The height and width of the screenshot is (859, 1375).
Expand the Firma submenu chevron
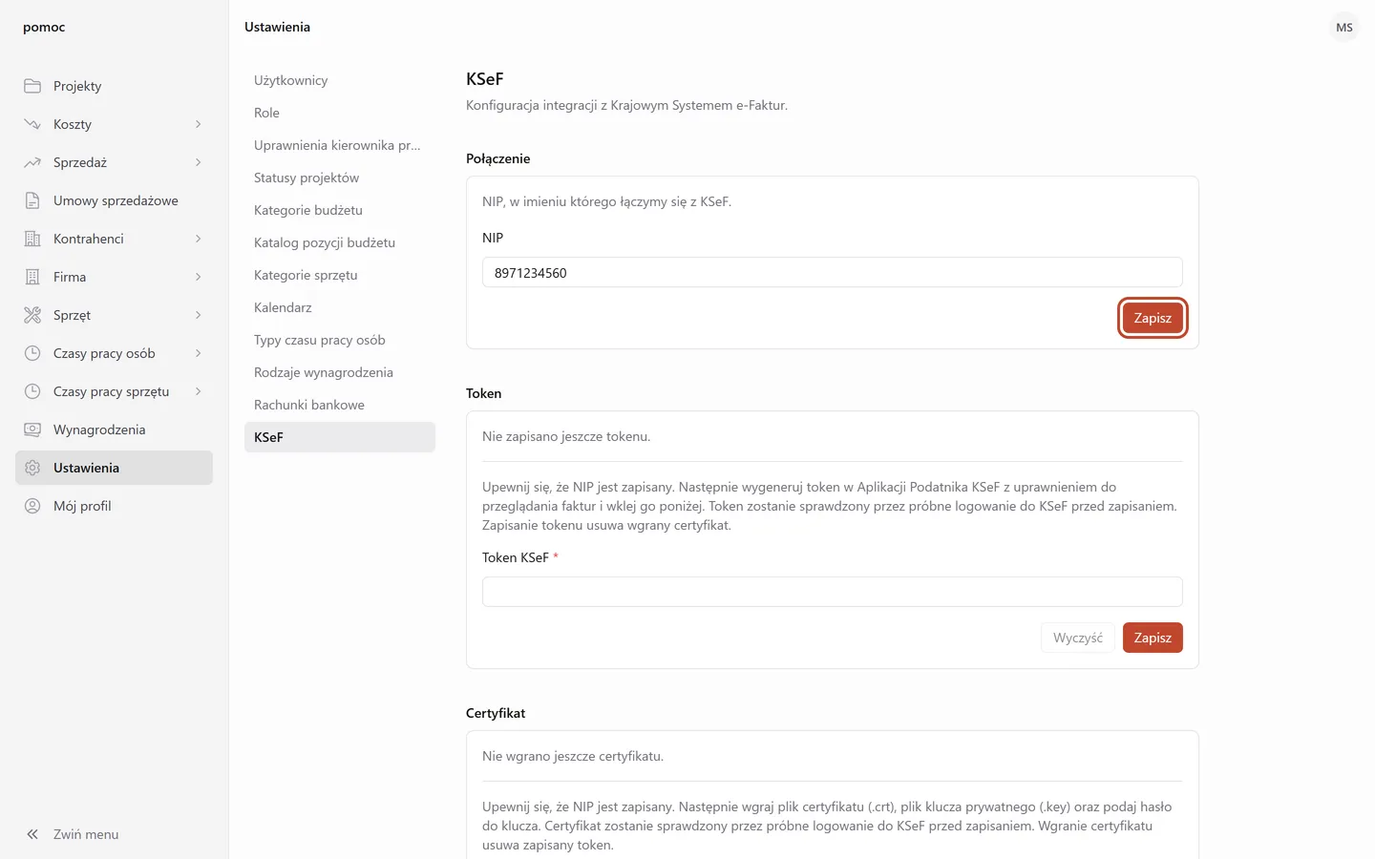point(199,277)
